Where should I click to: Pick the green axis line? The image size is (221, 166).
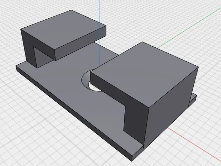[189, 28]
